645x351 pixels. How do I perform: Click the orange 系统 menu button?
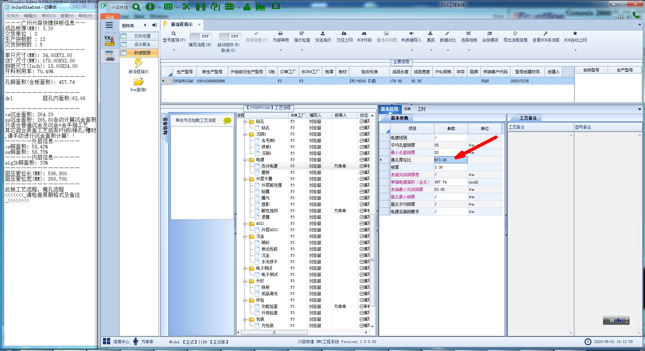click(110, 17)
